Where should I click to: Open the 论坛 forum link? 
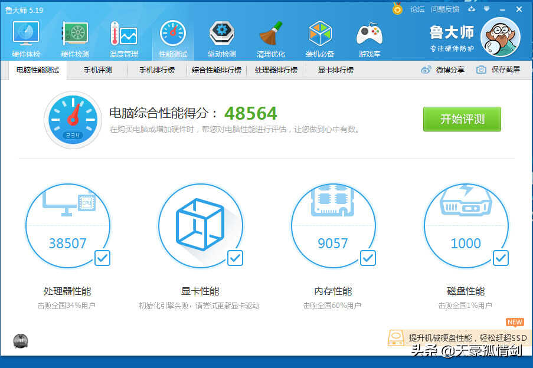coord(417,9)
